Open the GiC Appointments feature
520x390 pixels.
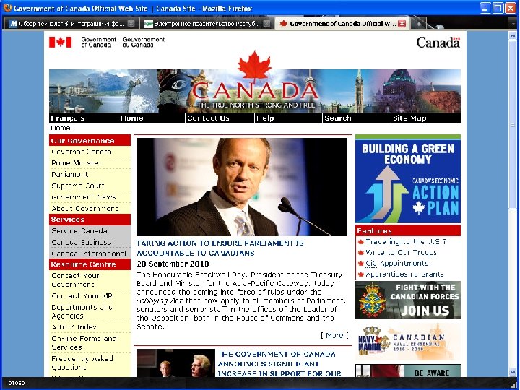tap(397, 264)
